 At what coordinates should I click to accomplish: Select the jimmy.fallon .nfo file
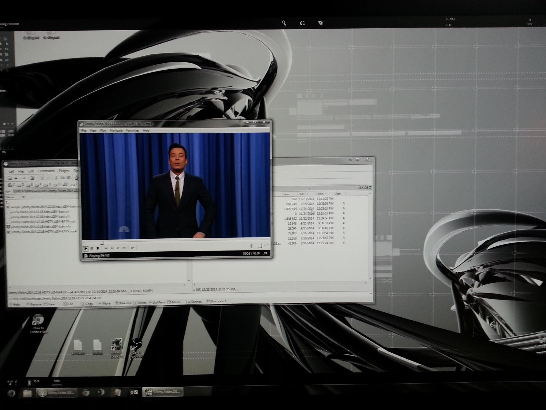click(x=39, y=227)
